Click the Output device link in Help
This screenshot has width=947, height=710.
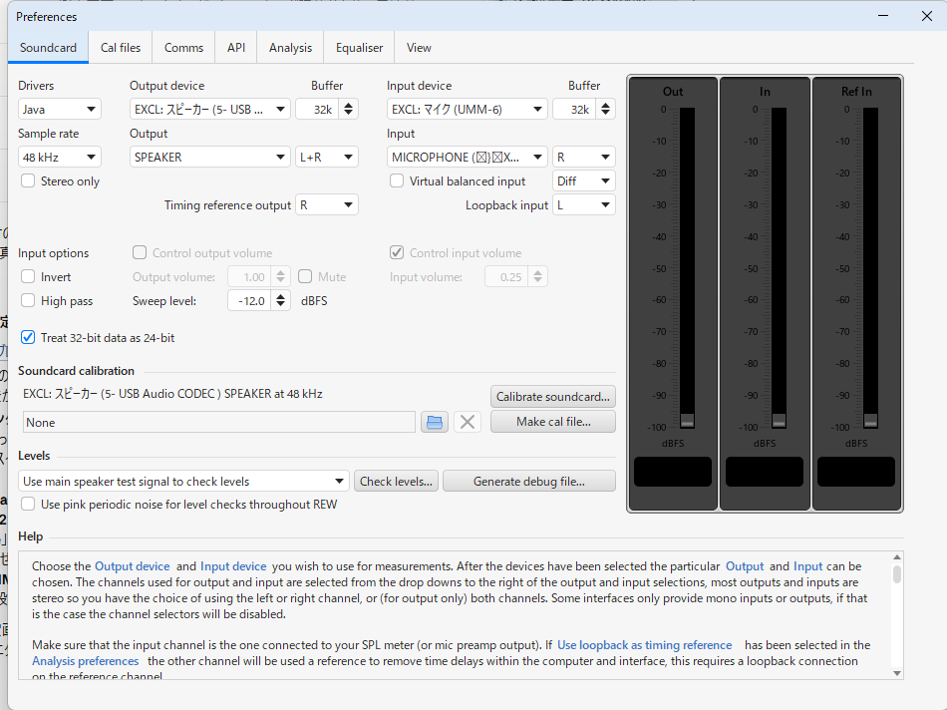(x=133, y=566)
